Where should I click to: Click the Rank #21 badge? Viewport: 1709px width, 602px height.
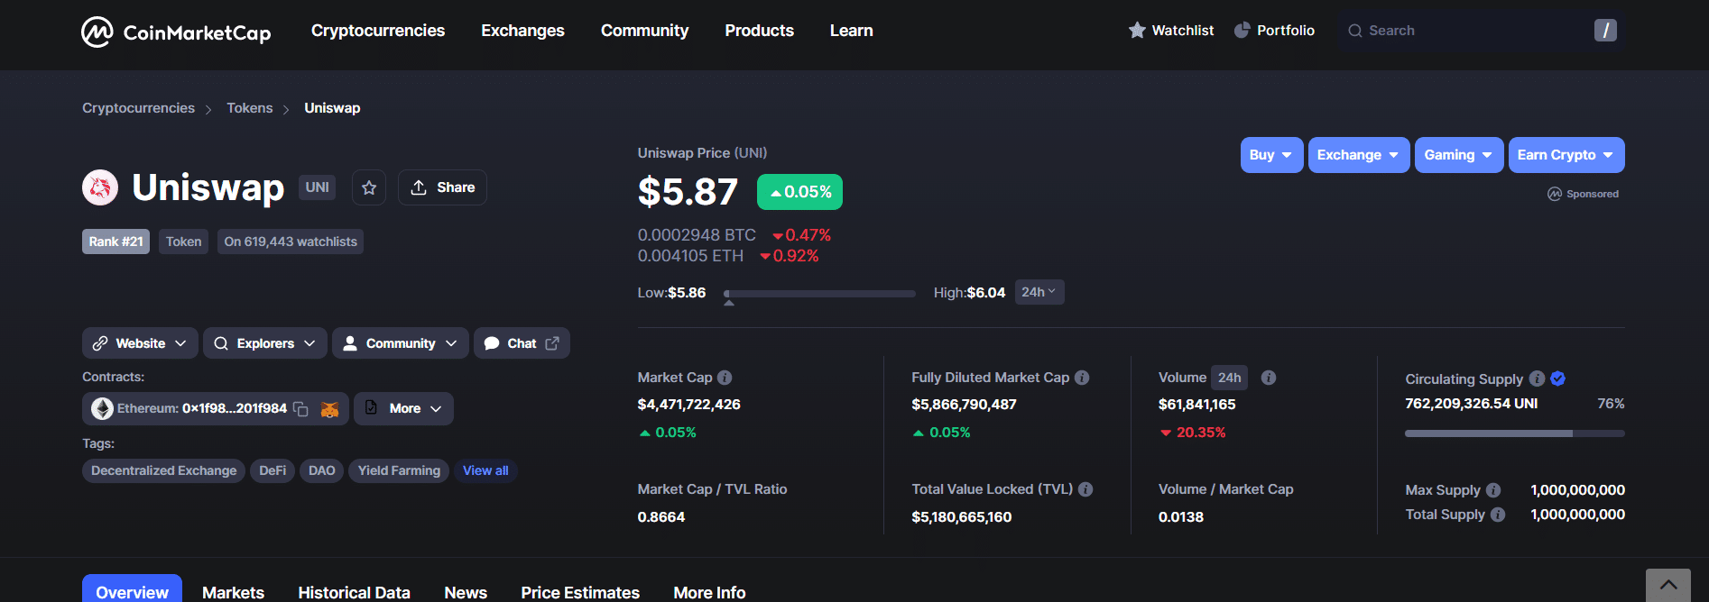(x=115, y=242)
